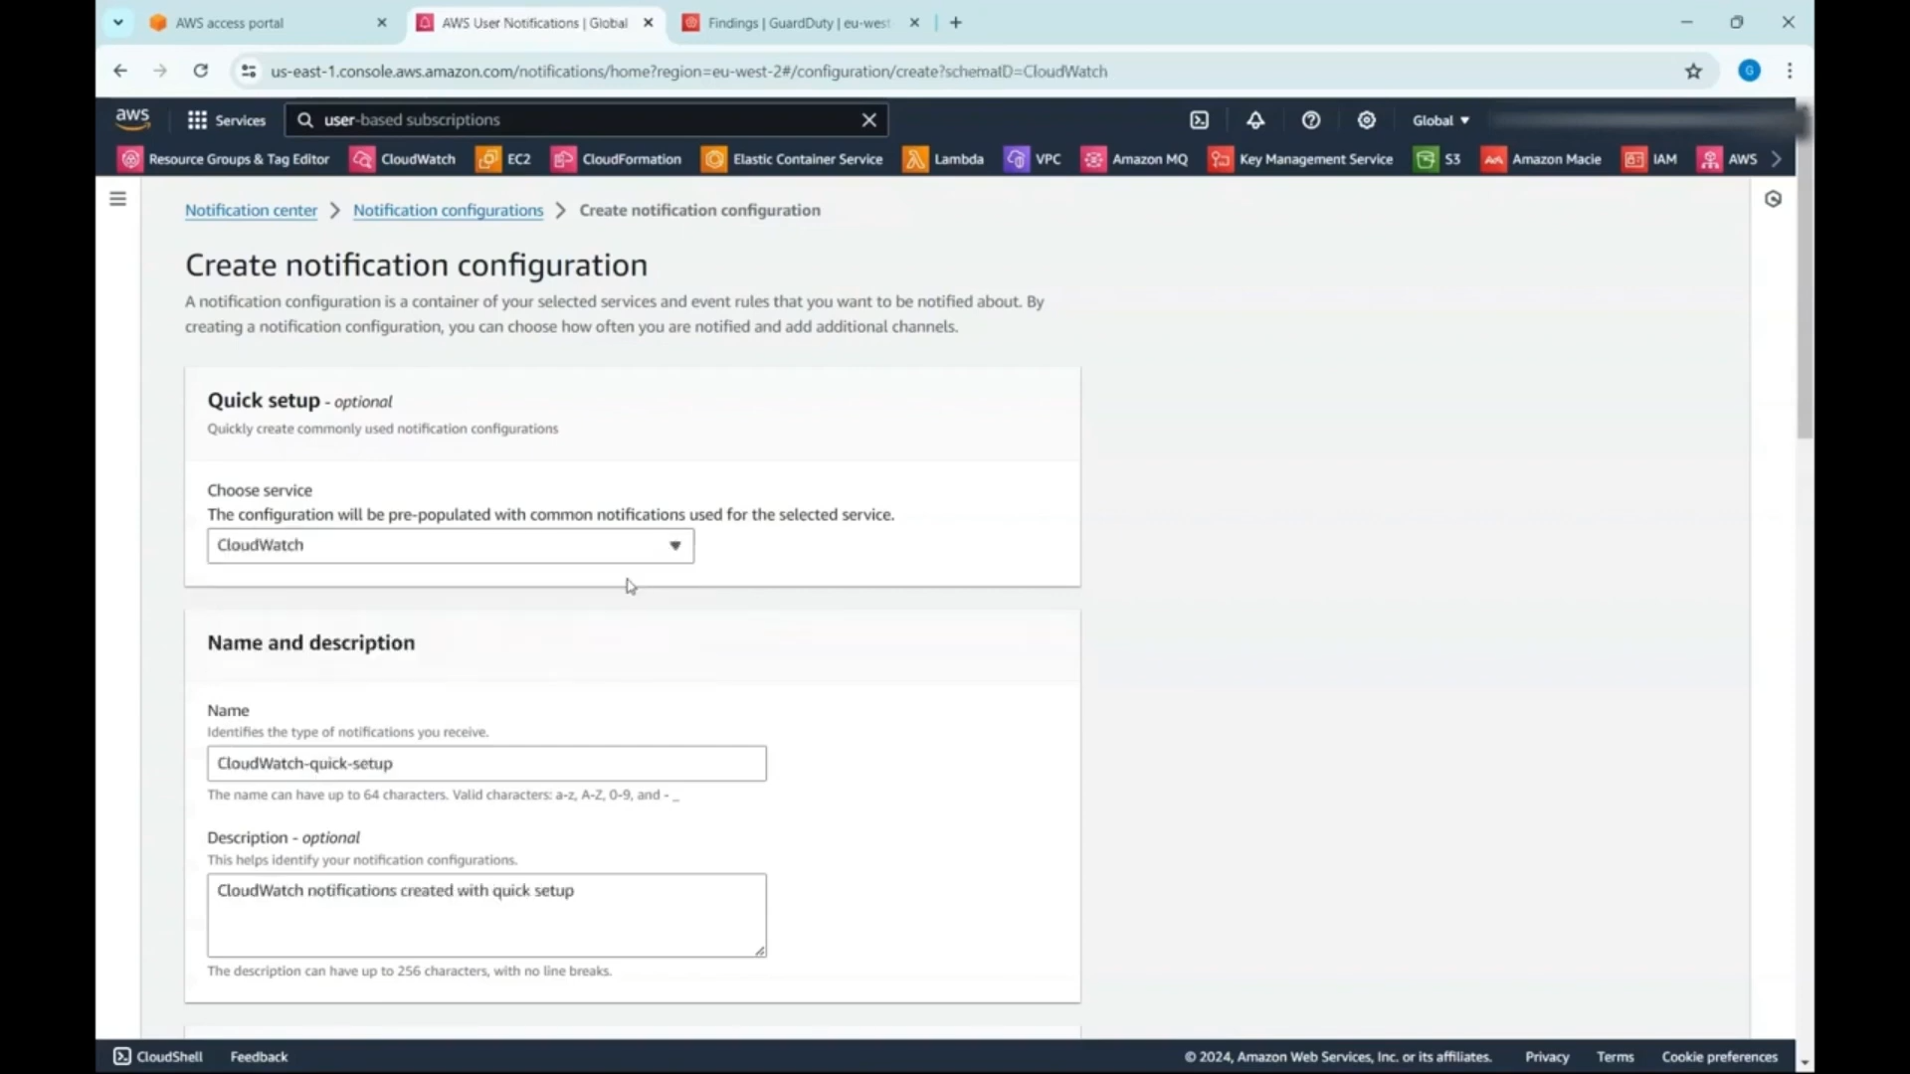Go to Notification center via breadcrumb
1910x1074 pixels.
click(251, 210)
